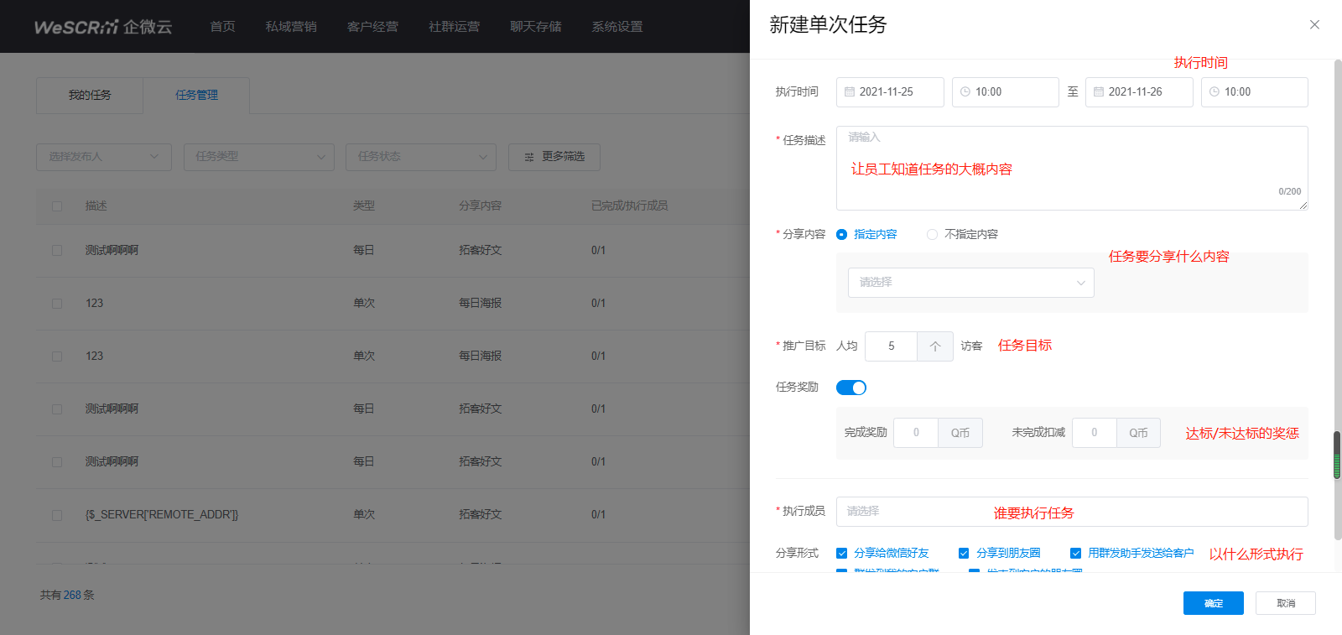
Task: Turn off the 任务奖励 switch
Action: pos(851,388)
